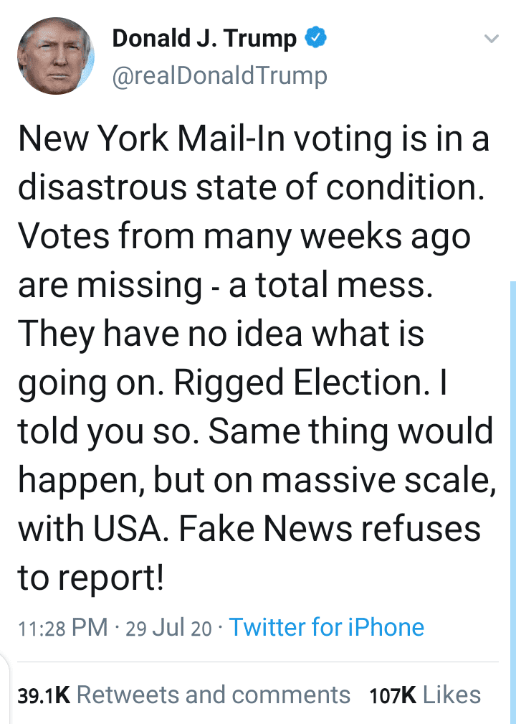
Task: Open the @realDonaldTrump handle
Action: click(x=219, y=76)
